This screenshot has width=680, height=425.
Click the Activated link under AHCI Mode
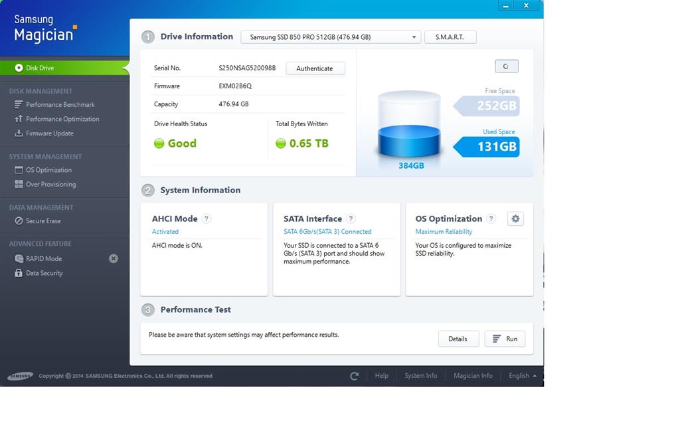(x=165, y=232)
